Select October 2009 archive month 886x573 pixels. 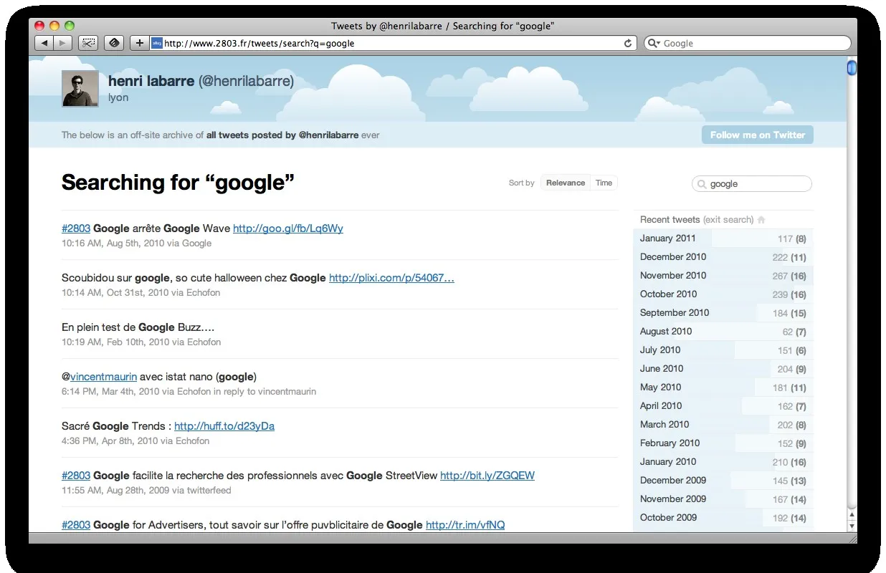(x=723, y=518)
